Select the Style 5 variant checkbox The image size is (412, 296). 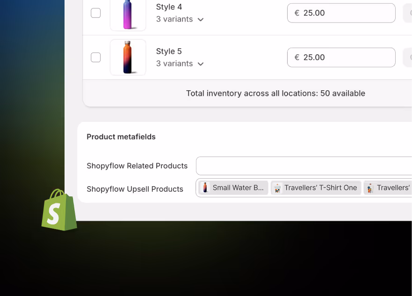96,57
